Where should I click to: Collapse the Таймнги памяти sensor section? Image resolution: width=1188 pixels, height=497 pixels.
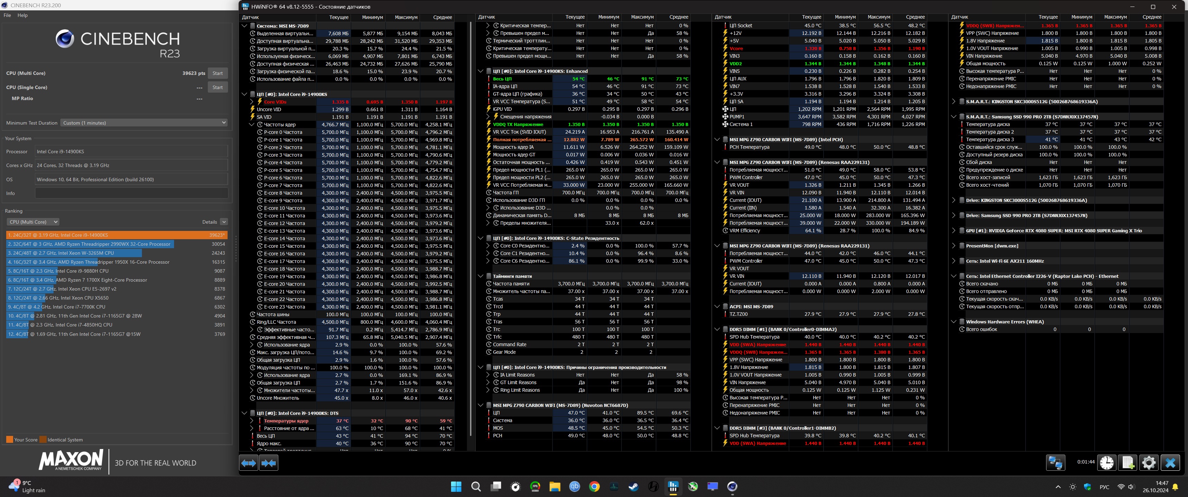tap(480, 276)
